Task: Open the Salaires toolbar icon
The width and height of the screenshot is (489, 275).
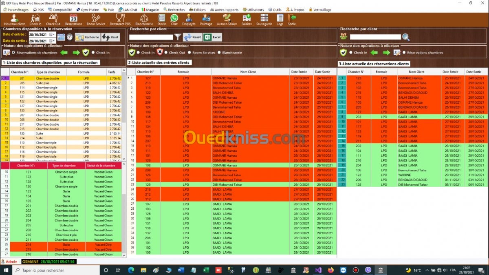Action: pos(247,19)
